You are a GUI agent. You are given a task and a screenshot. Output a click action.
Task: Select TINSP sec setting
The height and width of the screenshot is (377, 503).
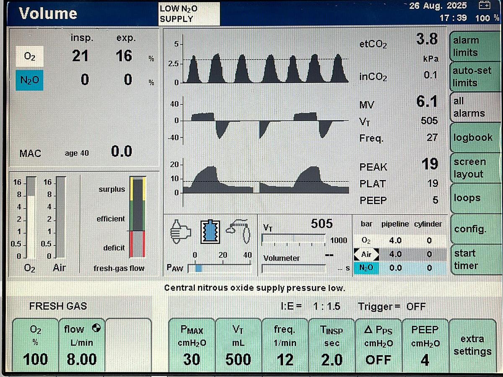pos(332,345)
